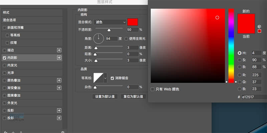Click the R value field showing 225
267x133 pixels.
coord(256,75)
